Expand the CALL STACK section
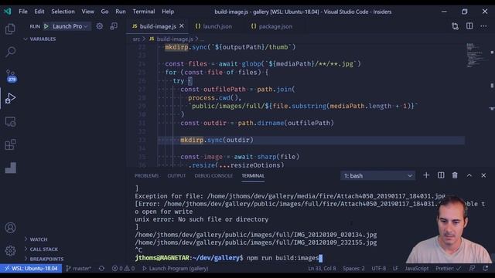 point(41,249)
